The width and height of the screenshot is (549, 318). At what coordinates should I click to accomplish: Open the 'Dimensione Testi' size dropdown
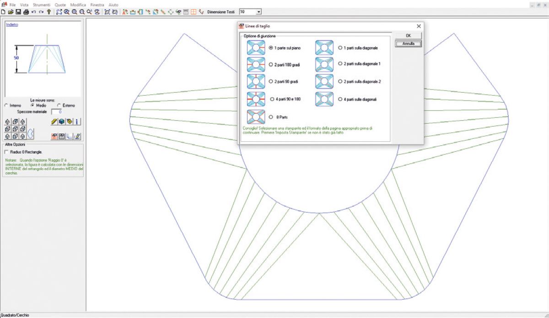click(259, 11)
